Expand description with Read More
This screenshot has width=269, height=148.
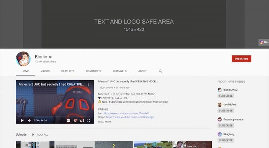click(x=105, y=122)
